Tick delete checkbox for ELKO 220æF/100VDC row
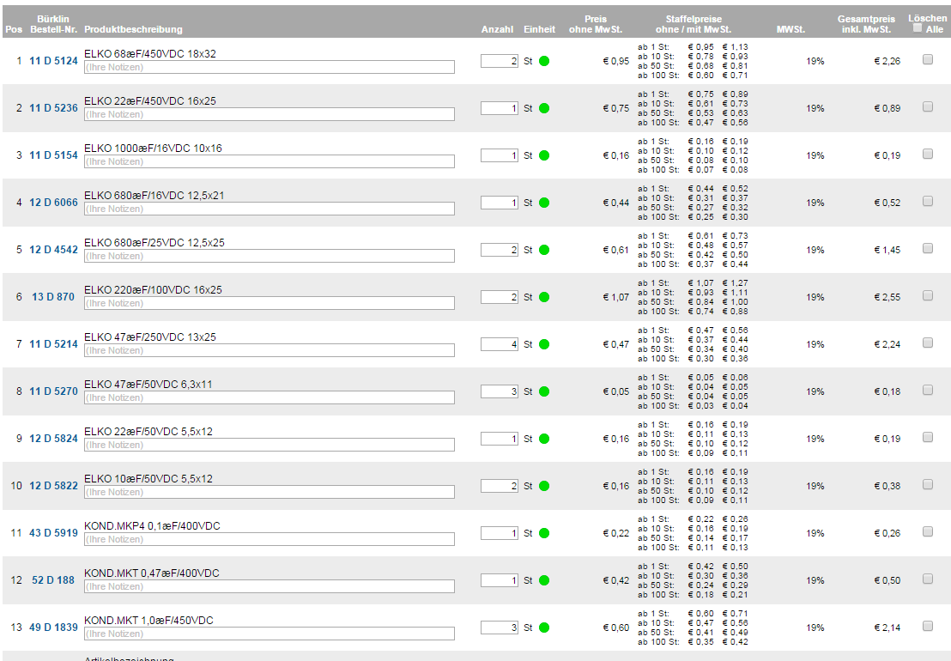 pyautogui.click(x=927, y=296)
